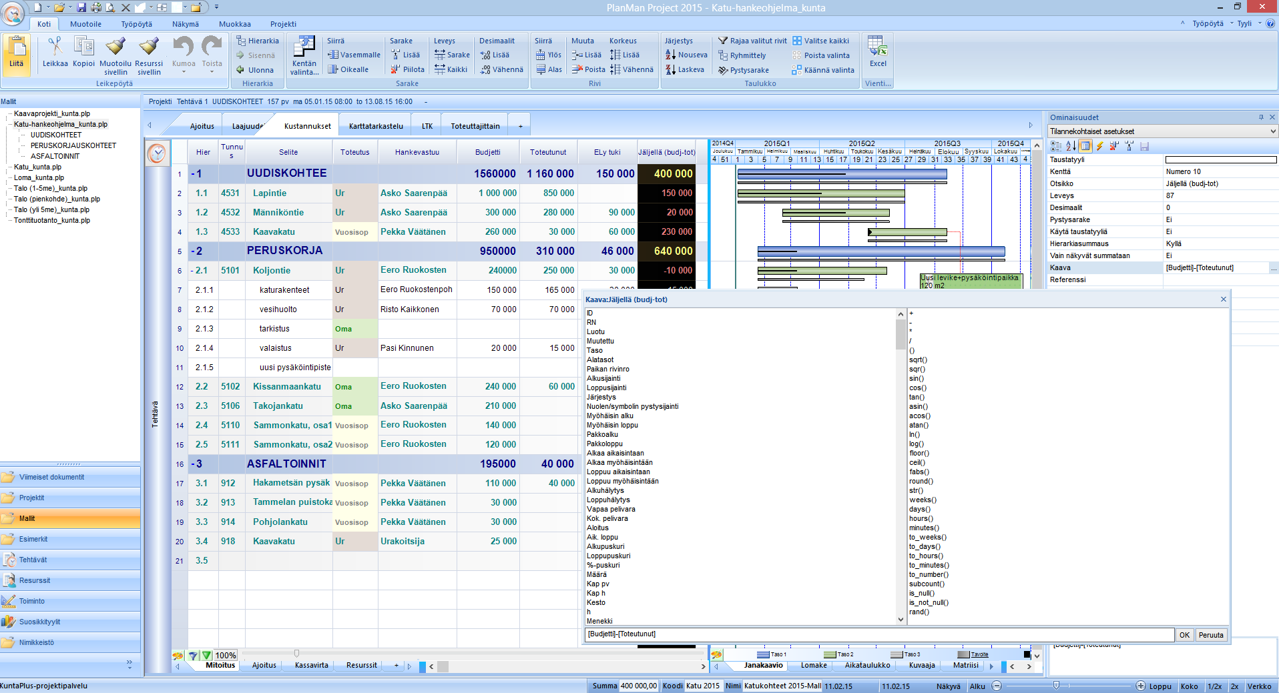Click the A-Z sort icon in Ominaisuudet
Screen dimensions: 1279x693
(x=1070, y=146)
